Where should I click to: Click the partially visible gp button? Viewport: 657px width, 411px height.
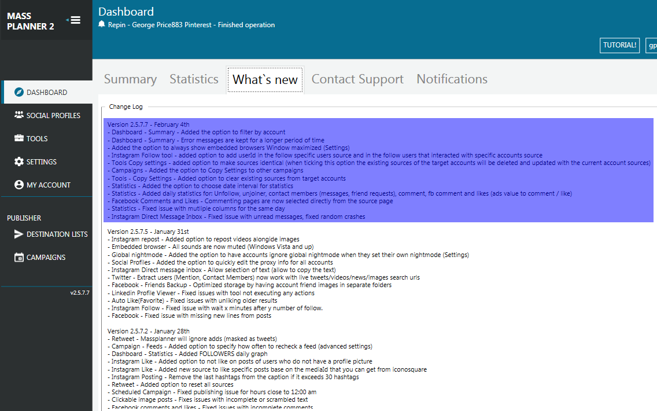pyautogui.click(x=651, y=45)
